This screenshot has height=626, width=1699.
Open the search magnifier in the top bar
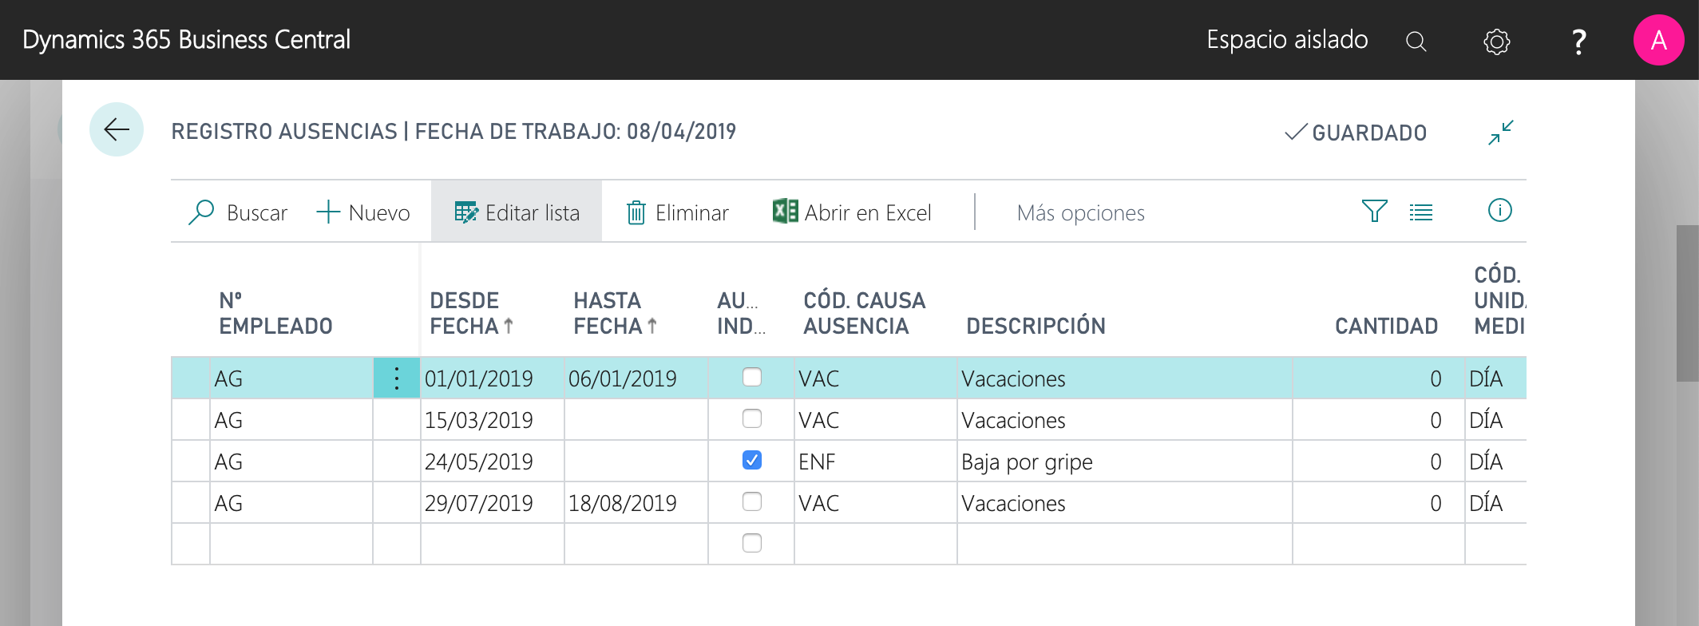tap(1416, 41)
